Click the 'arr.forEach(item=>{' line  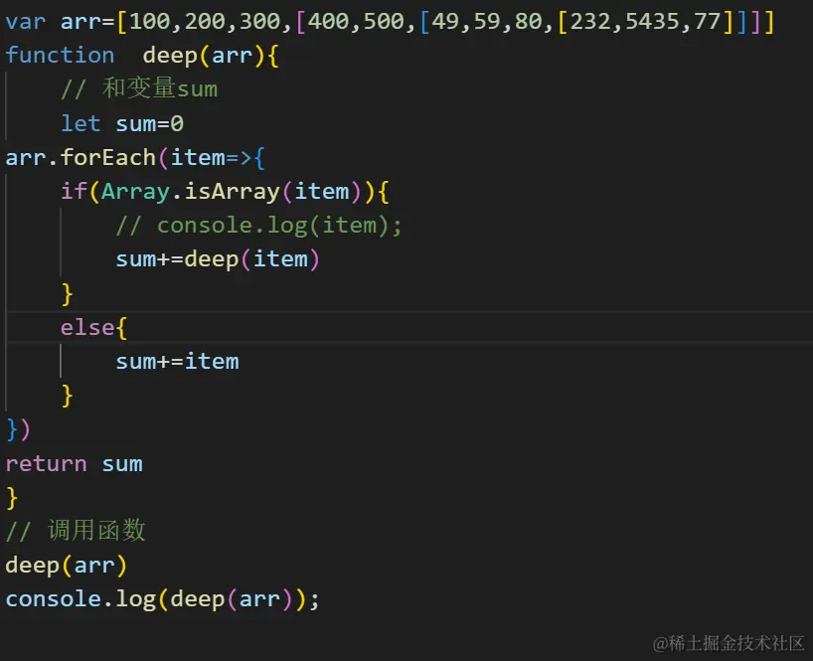135,158
